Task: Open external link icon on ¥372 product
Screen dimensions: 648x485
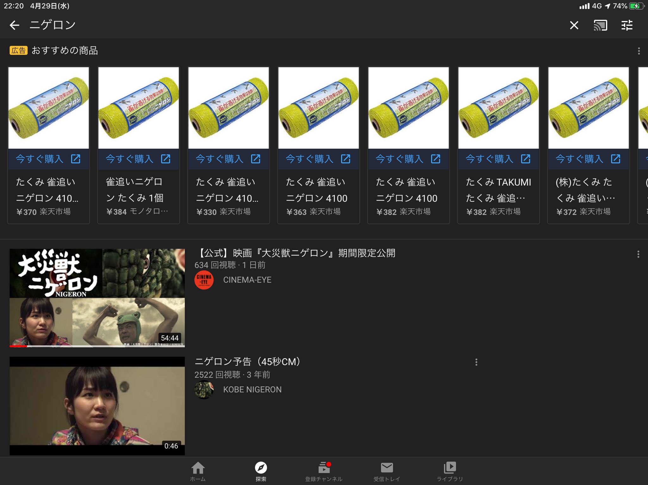Action: tap(615, 159)
